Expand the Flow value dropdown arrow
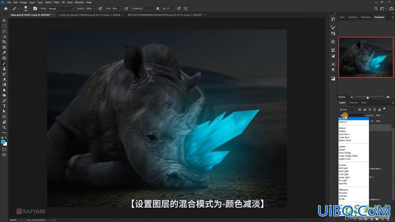The image size is (395, 222). 120,9
